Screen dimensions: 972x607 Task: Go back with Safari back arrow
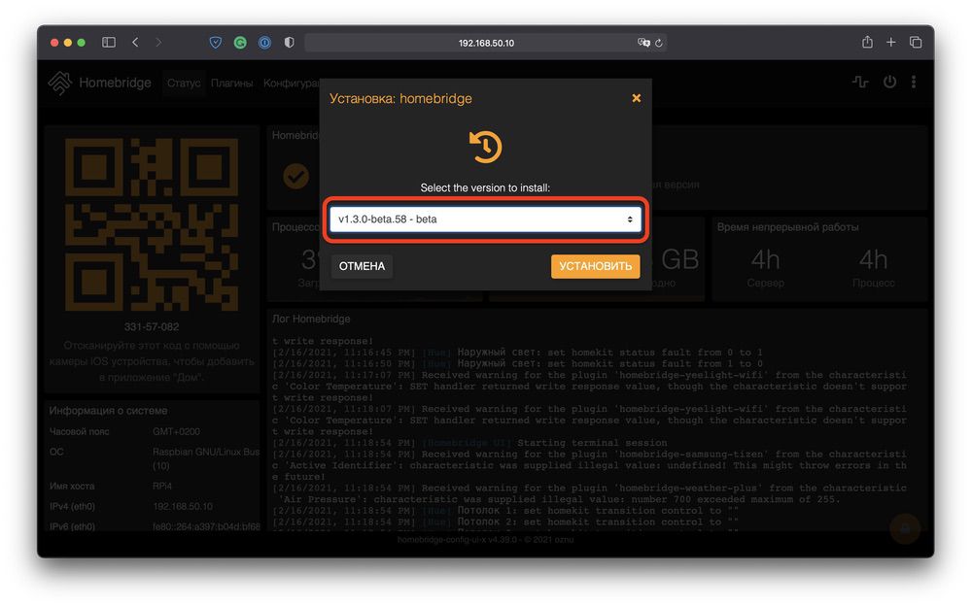tap(135, 42)
